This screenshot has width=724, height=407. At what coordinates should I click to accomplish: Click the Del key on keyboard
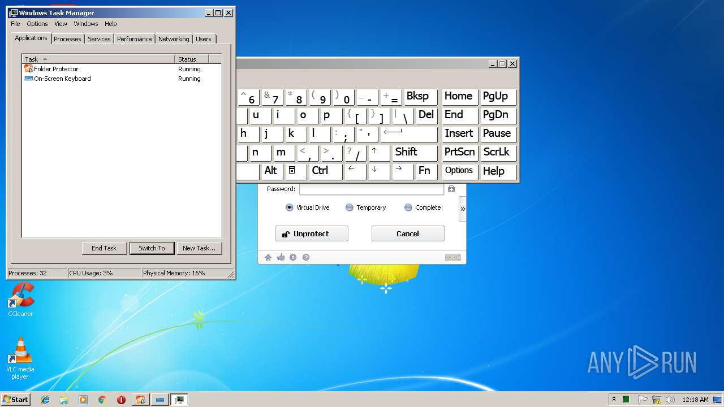426,115
